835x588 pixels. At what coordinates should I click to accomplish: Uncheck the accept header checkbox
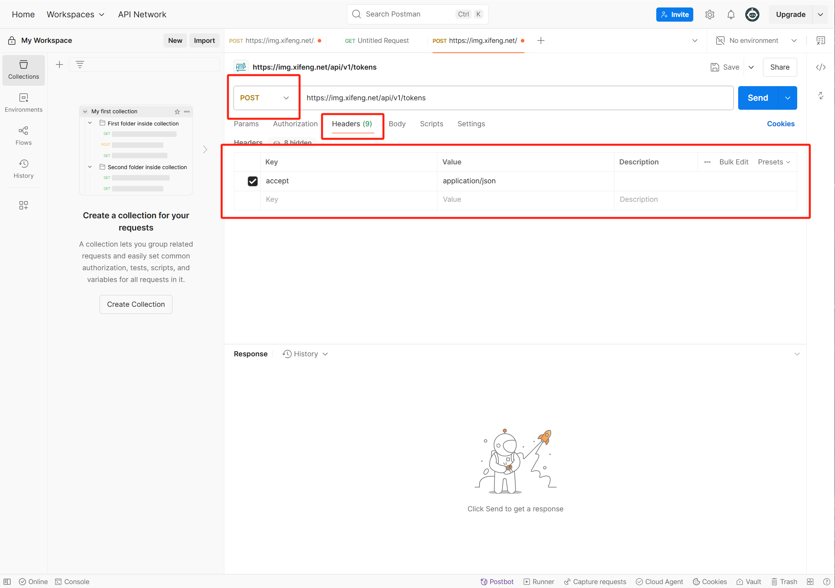pos(252,181)
